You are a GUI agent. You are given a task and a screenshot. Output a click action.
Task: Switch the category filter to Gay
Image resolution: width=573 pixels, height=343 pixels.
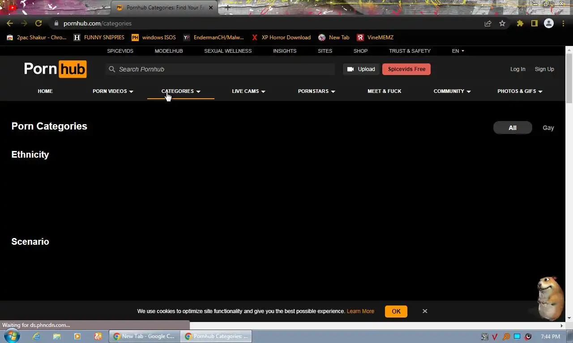(x=548, y=128)
